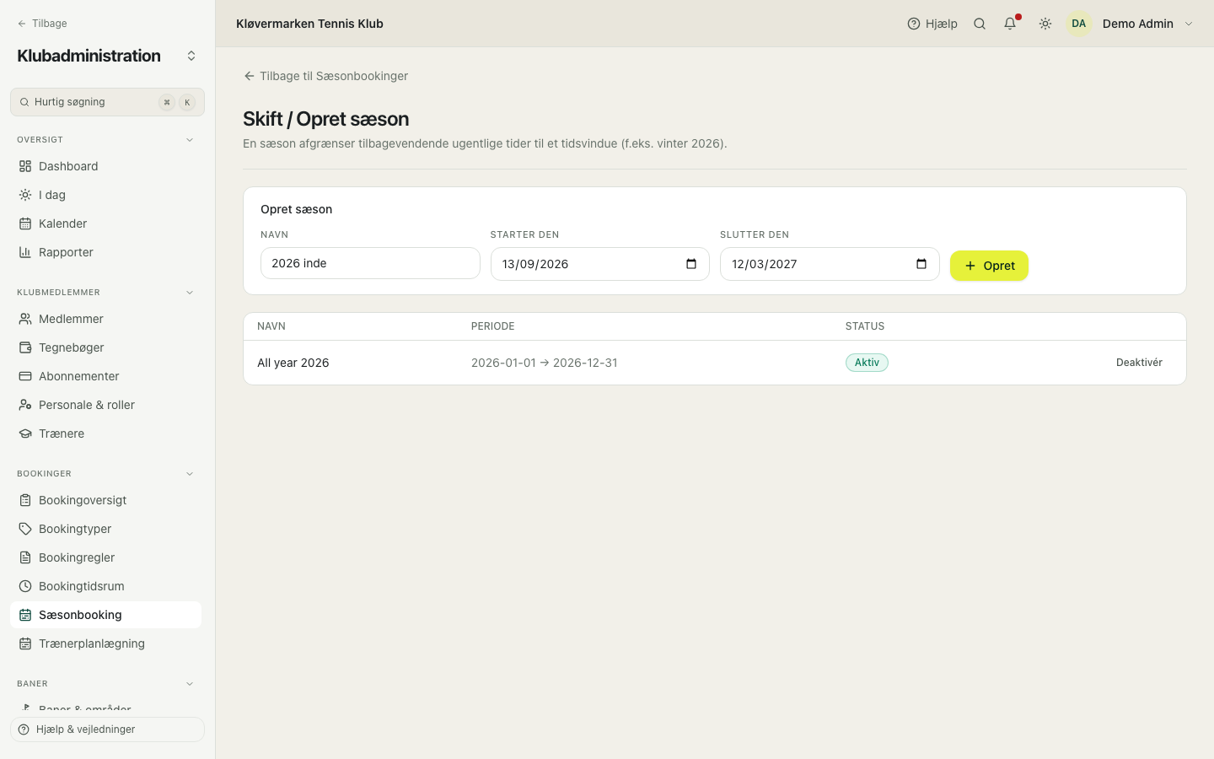This screenshot has width=1214, height=759.
Task: Collapse the Klubmedlemmer section
Action: pos(190,293)
